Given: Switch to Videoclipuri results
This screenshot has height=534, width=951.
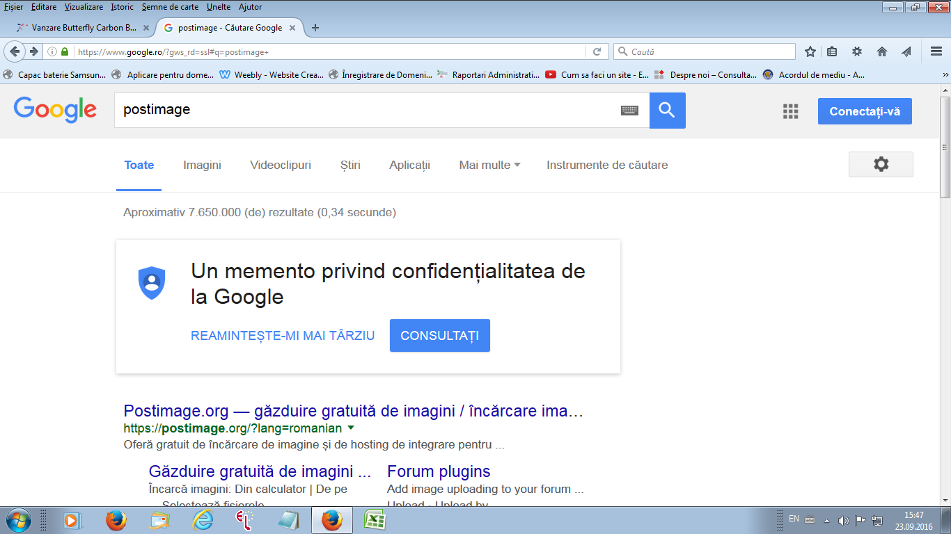Looking at the screenshot, I should [281, 165].
